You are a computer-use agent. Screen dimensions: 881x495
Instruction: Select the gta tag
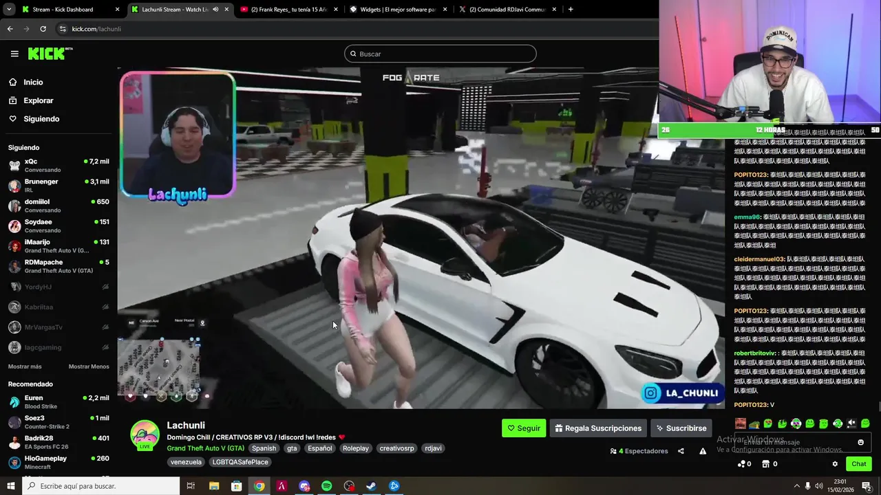point(292,448)
